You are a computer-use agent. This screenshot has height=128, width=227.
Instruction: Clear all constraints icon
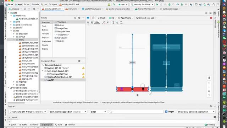[x=104, y=22]
